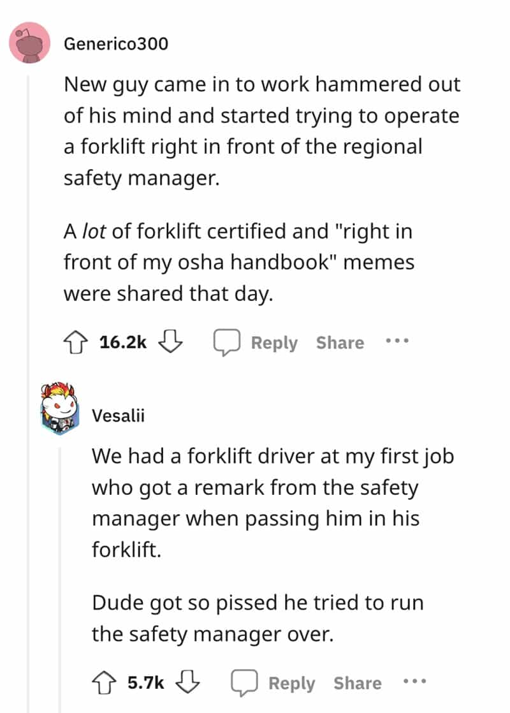Open more options on Generico300's comment
The width and height of the screenshot is (510, 713).
(396, 341)
